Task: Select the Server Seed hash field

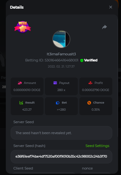Action: point(61,157)
